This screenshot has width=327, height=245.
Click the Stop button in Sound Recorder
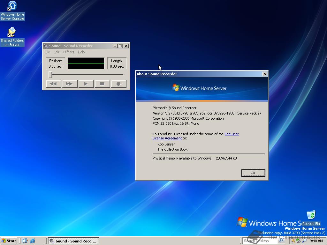(x=102, y=84)
